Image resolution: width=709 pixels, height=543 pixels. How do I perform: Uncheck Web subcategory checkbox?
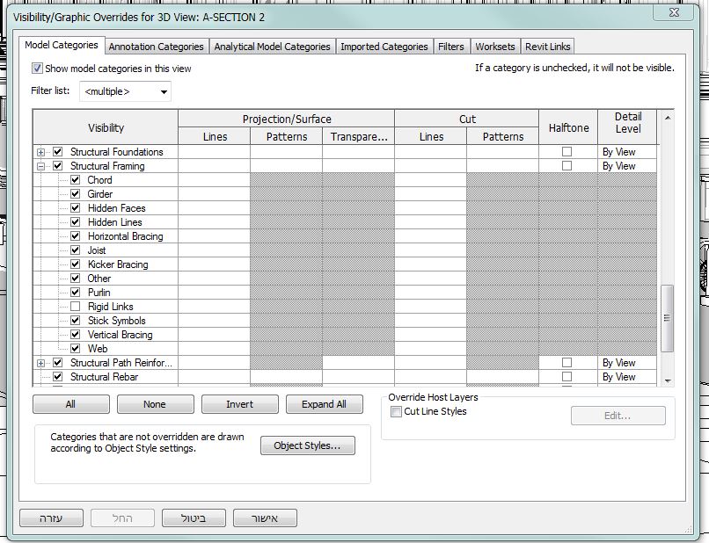[x=76, y=348]
